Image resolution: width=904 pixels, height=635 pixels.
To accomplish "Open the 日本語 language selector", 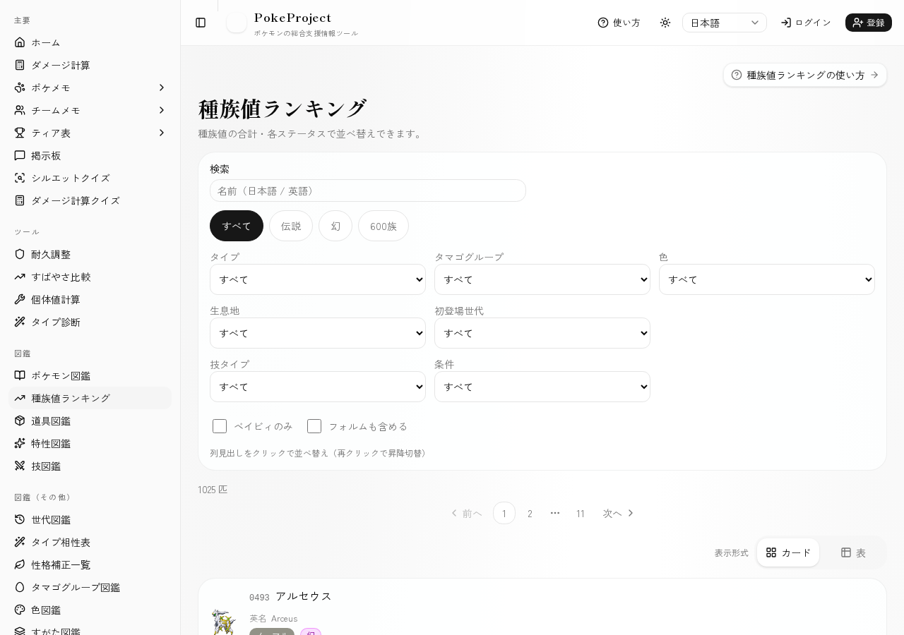I will pos(725,23).
